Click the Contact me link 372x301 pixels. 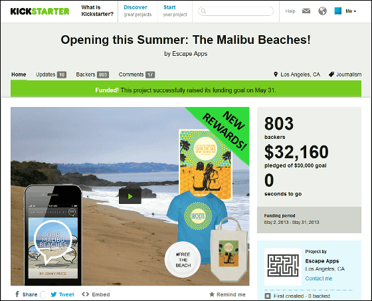pyautogui.click(x=319, y=278)
